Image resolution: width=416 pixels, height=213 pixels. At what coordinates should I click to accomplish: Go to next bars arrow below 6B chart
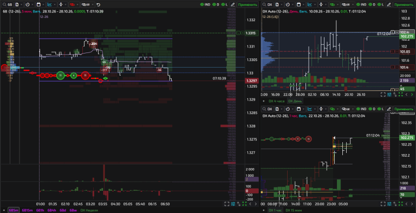256,204
